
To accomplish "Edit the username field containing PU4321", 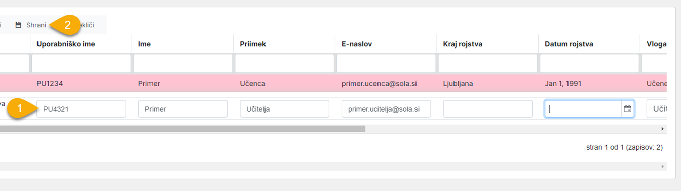I will coord(81,109).
